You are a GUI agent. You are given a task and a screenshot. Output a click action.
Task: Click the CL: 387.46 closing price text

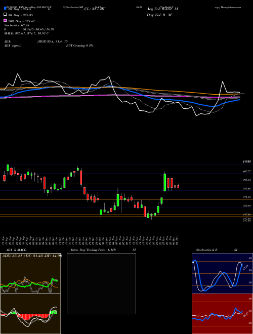(x=94, y=9)
